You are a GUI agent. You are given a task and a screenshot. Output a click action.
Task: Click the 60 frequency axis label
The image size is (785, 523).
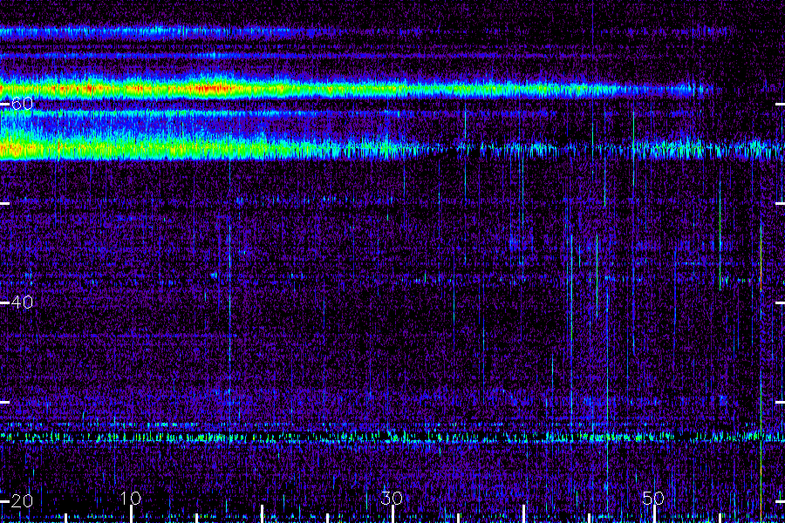tap(22, 104)
